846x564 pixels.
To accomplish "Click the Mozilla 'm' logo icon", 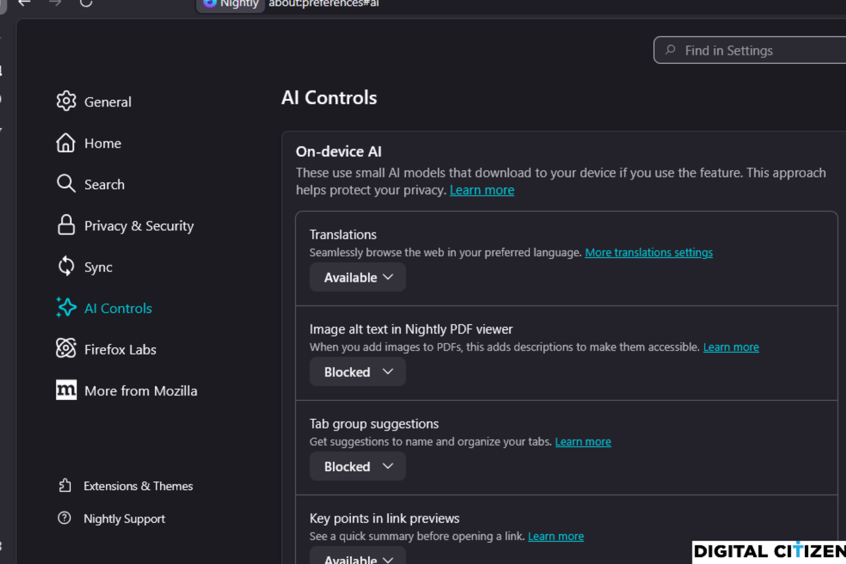I will pyautogui.click(x=66, y=390).
